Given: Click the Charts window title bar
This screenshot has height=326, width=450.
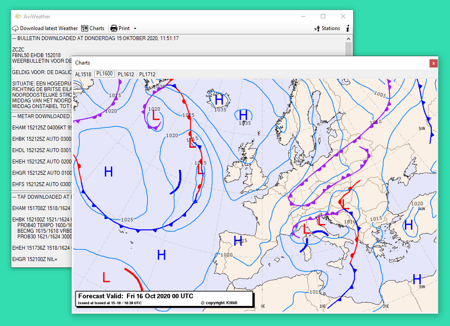Looking at the screenshot, I should point(249,63).
